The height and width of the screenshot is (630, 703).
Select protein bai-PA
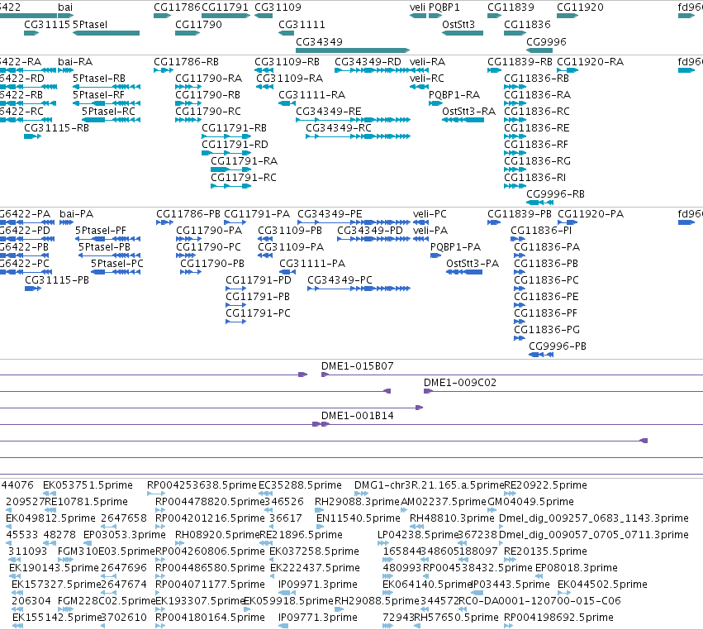[x=76, y=213]
